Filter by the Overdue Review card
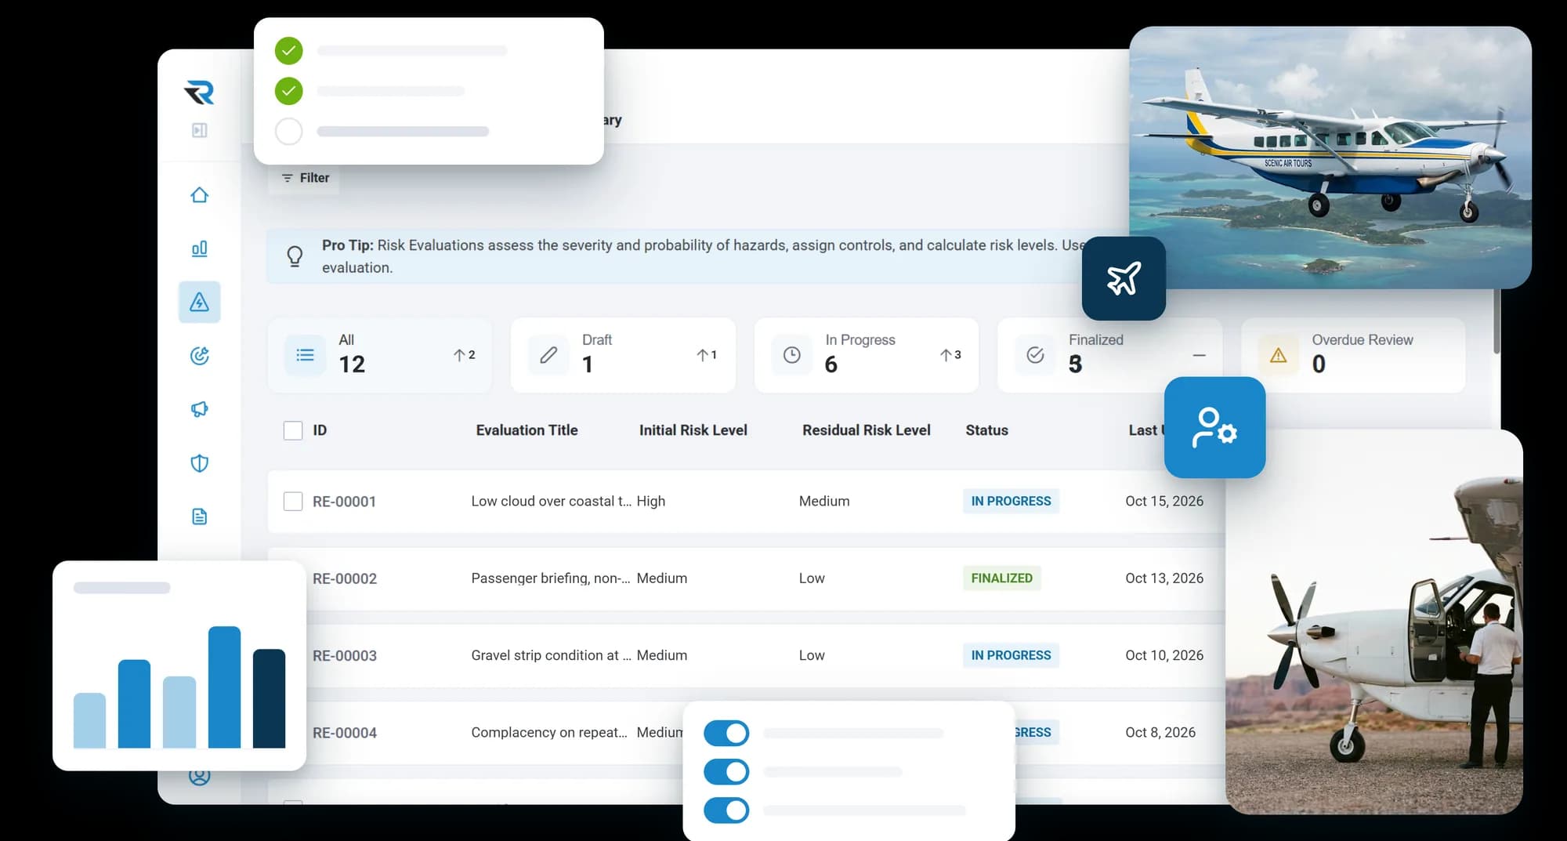Viewport: 1567px width, 841px height. tap(1353, 355)
